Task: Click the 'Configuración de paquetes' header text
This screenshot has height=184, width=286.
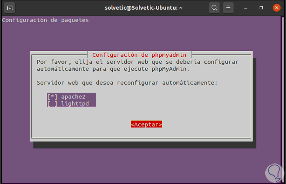Action: 45,20
